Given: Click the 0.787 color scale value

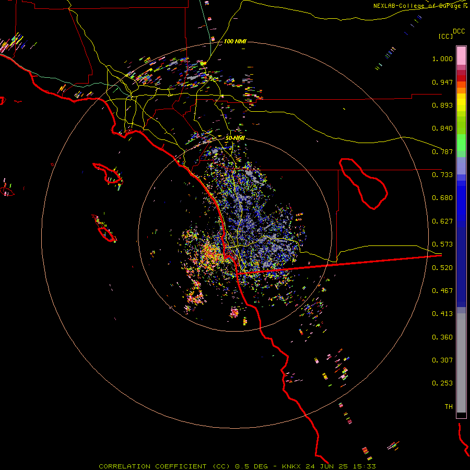Looking at the screenshot, I should [x=442, y=151].
